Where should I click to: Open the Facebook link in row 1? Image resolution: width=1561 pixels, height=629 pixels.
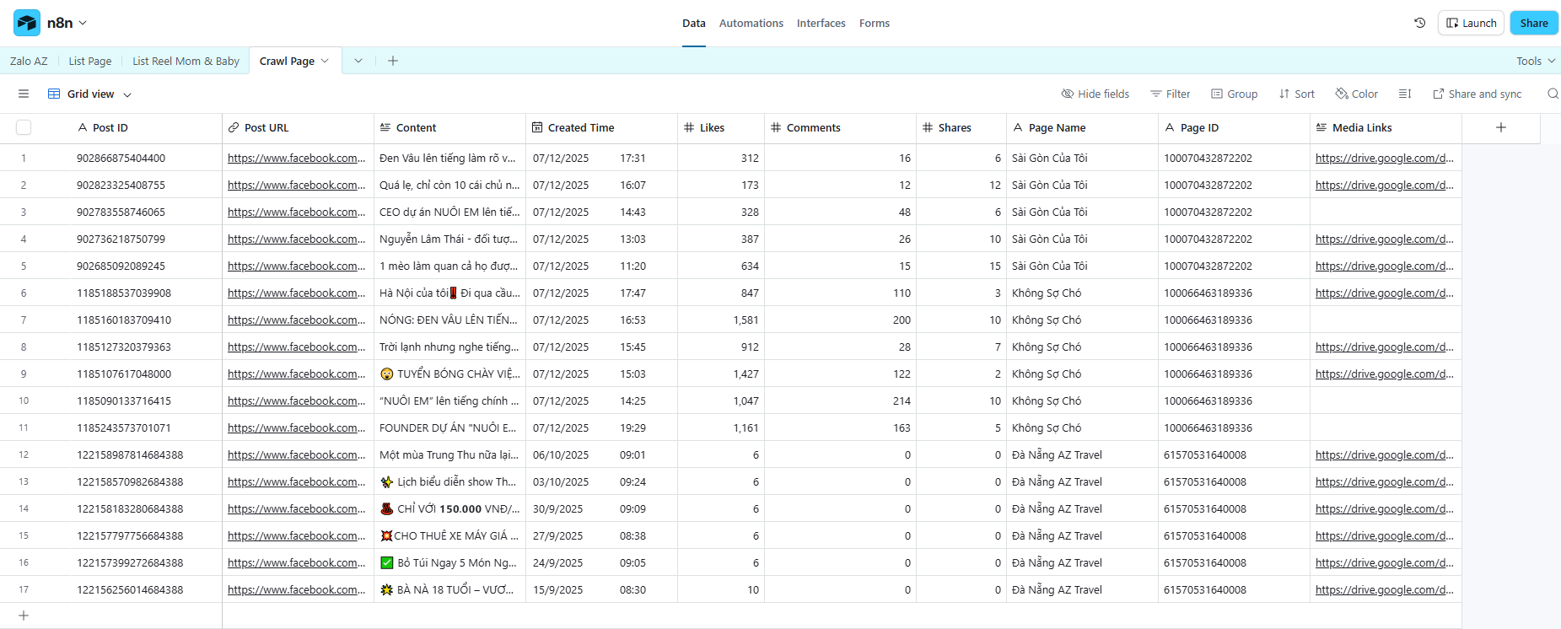296,158
